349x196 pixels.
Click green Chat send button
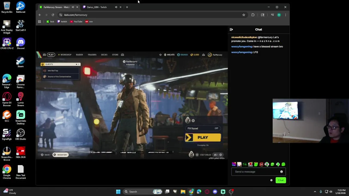coord(281,180)
